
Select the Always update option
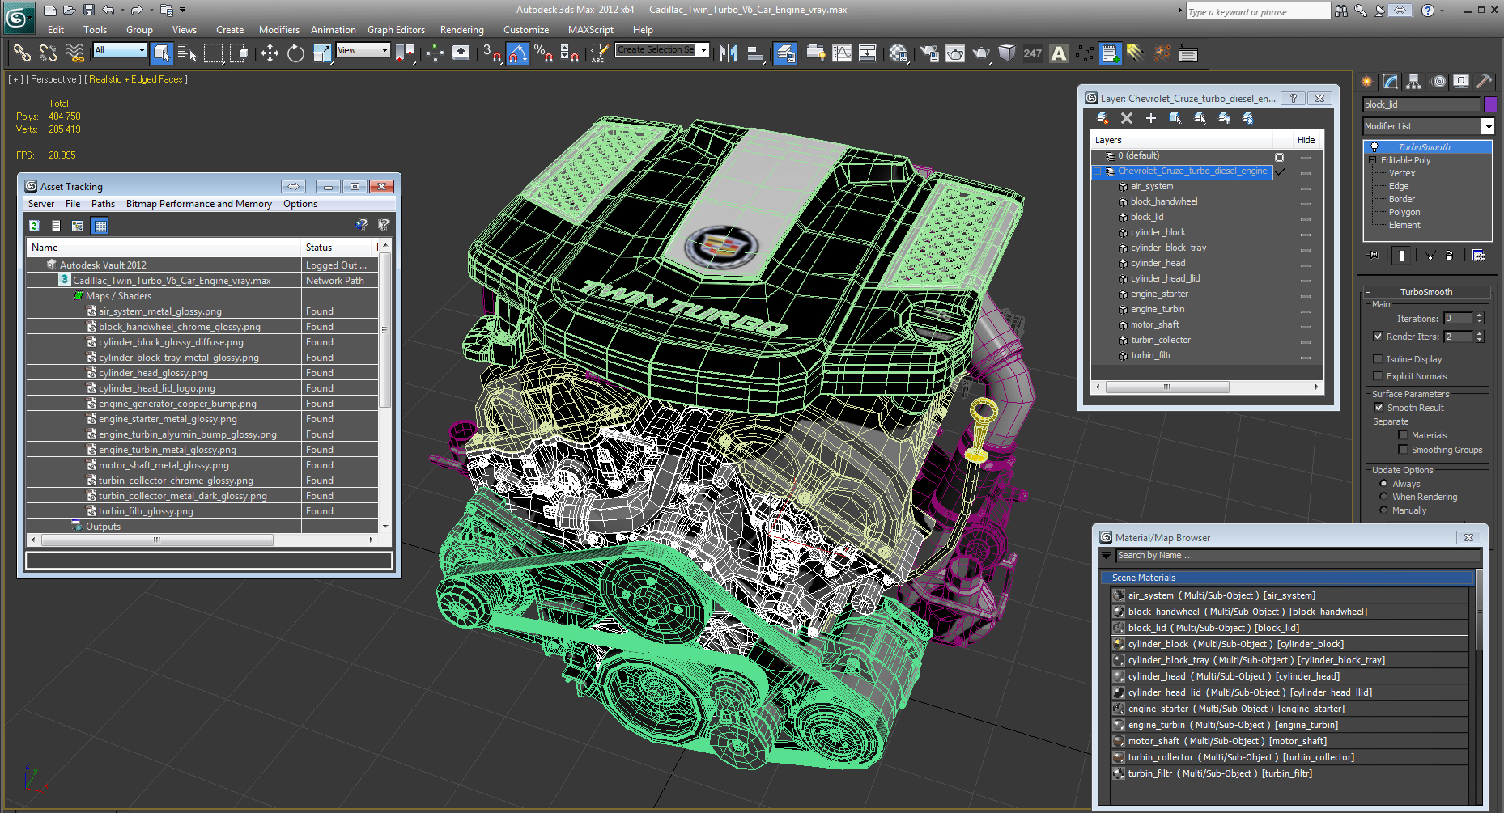1383,484
